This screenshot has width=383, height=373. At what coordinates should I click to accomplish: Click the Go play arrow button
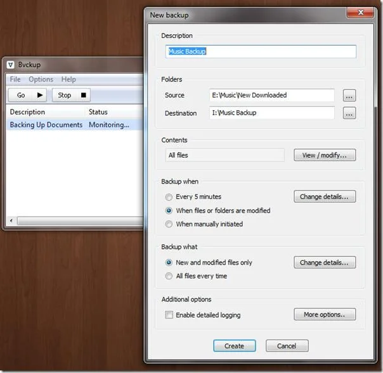click(x=27, y=95)
